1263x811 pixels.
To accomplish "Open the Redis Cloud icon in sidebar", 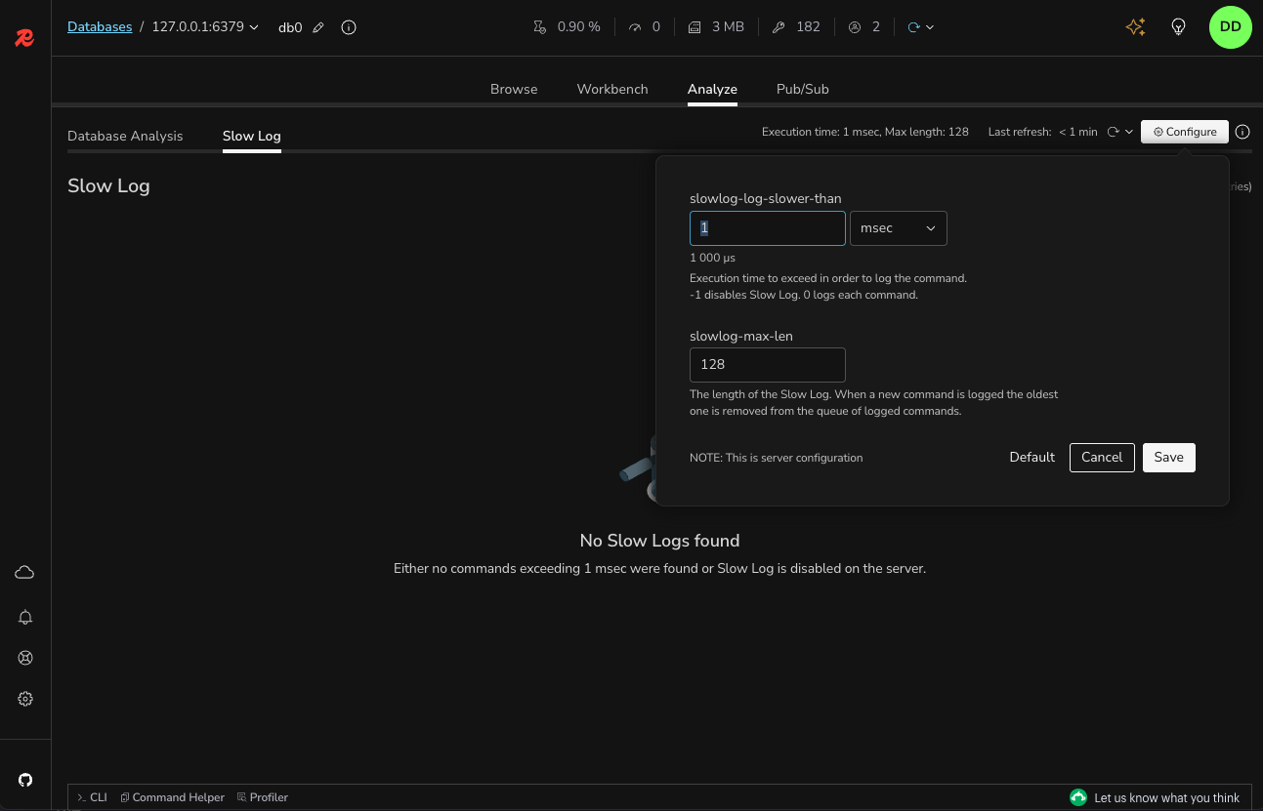I will click(25, 573).
